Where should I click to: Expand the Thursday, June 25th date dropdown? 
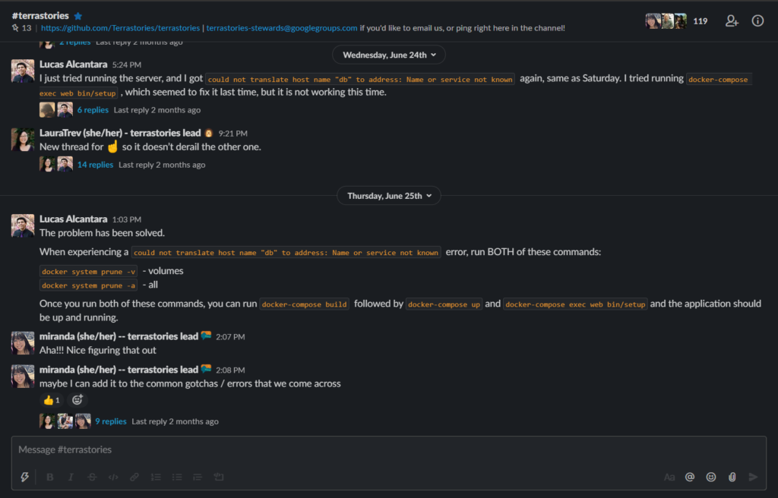pos(389,196)
